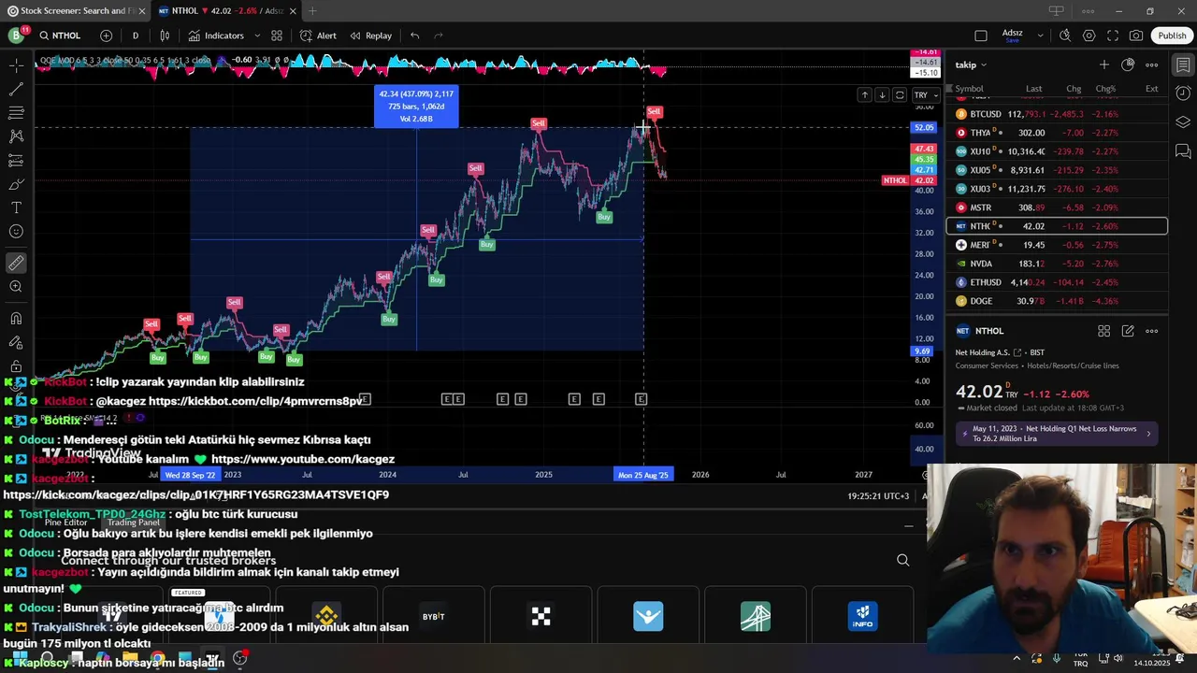This screenshot has width=1197, height=673.
Task: Open the forecasting and measurement tools
Action: coord(16,161)
